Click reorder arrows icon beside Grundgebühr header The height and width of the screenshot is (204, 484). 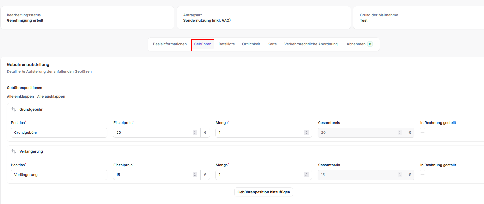click(14, 109)
